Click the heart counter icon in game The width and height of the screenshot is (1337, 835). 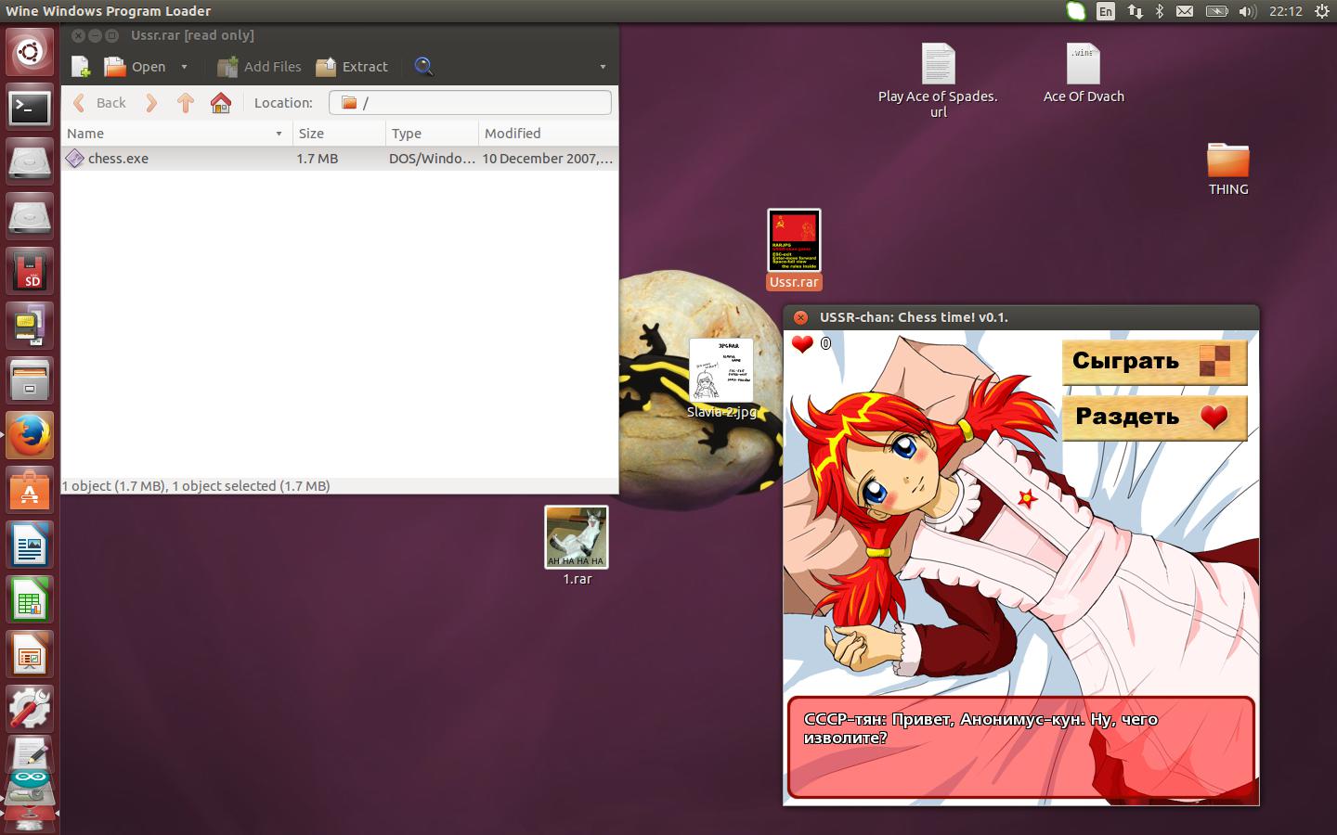(802, 344)
